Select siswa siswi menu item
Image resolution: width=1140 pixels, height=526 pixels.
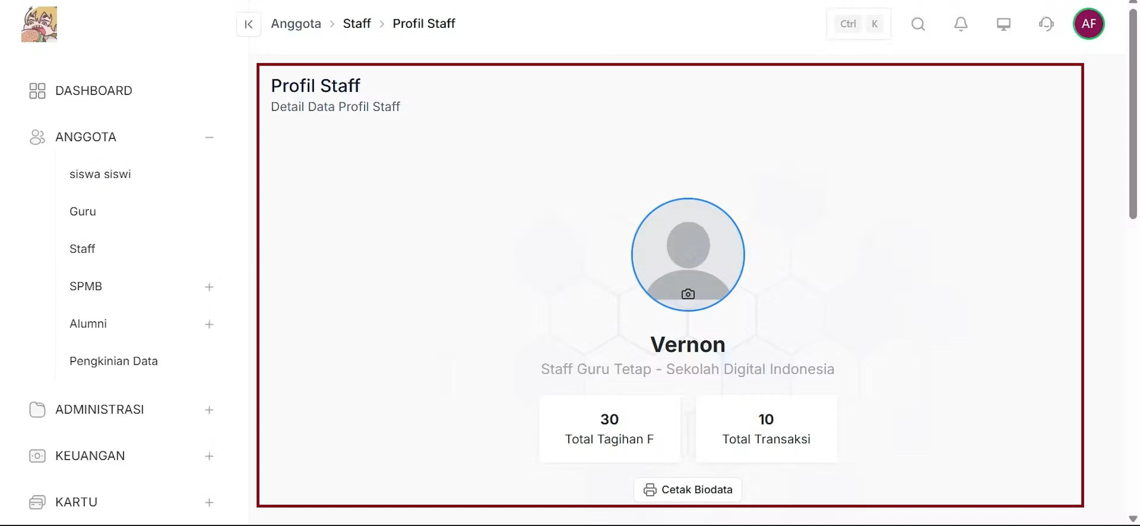pyautogui.click(x=100, y=174)
